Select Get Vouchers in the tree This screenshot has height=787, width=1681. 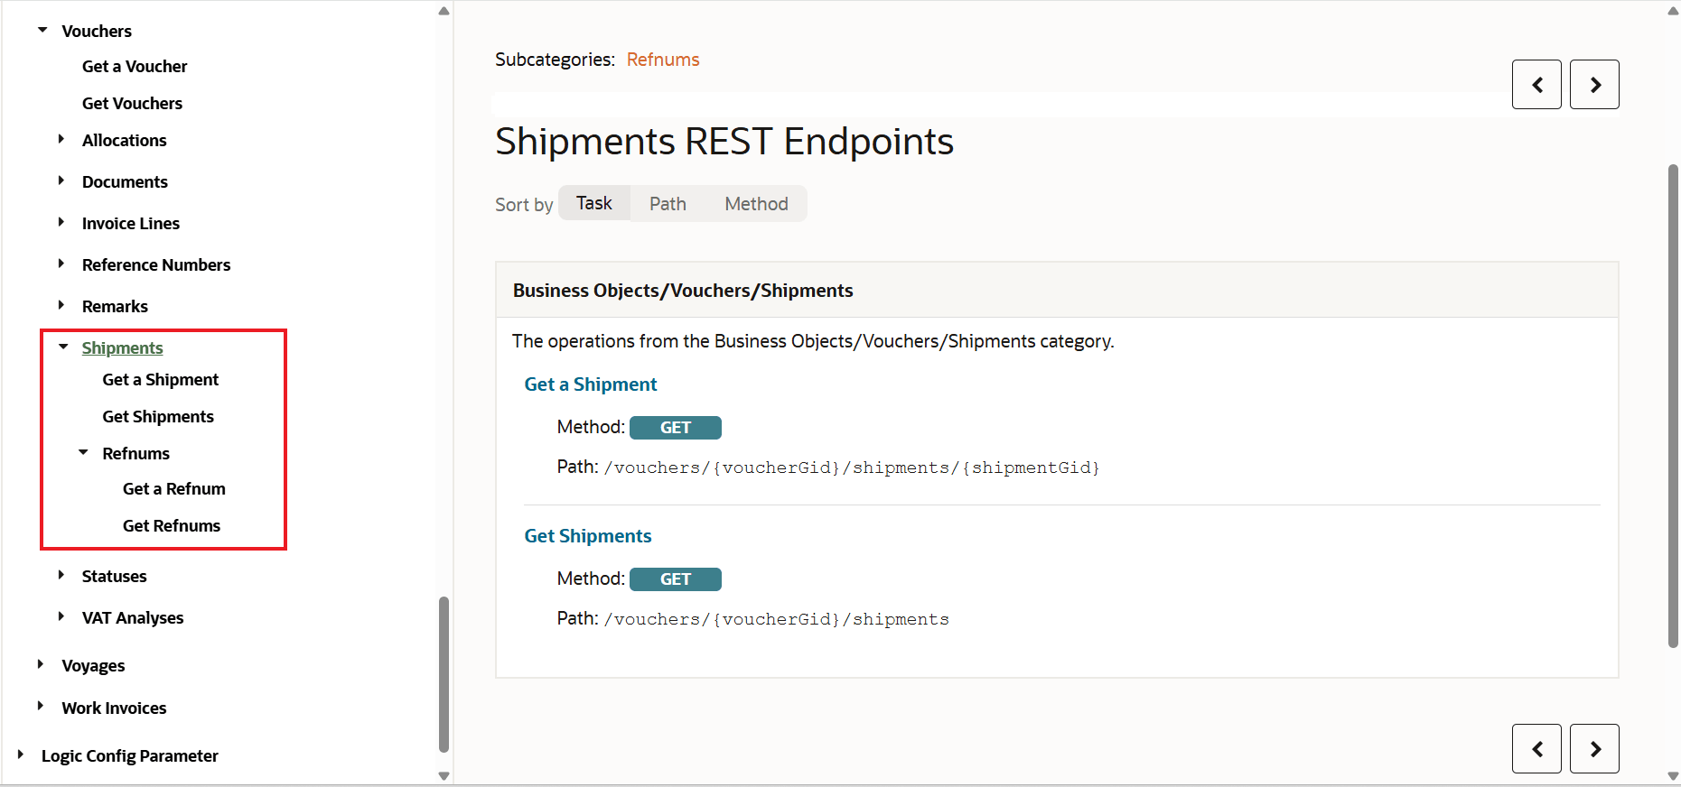click(132, 103)
